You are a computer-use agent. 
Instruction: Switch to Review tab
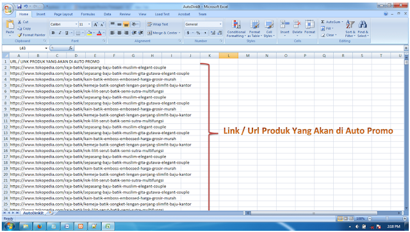coord(125,14)
